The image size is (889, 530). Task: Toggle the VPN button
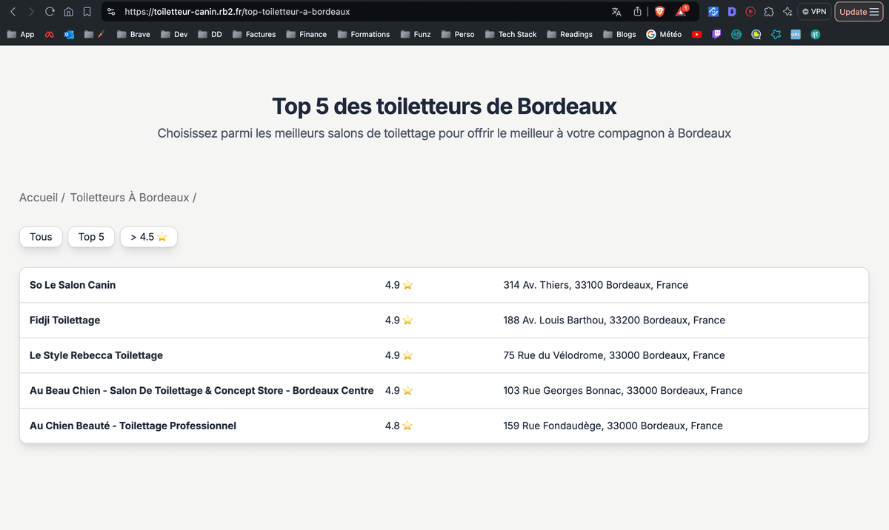813,12
